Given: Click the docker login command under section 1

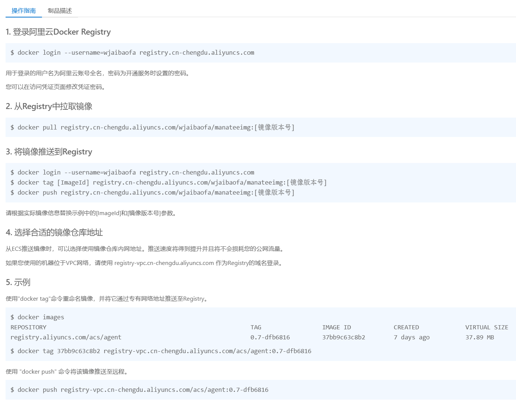Looking at the screenshot, I should (132, 53).
